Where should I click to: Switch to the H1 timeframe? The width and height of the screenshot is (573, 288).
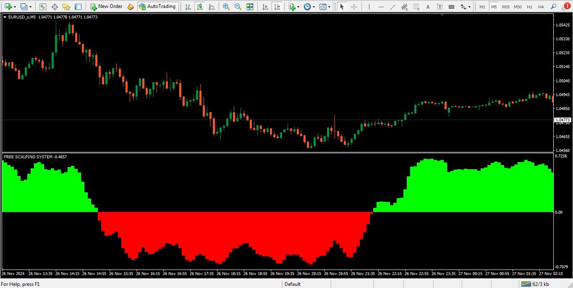click(529, 7)
